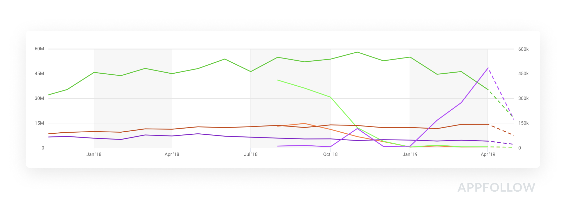The image size is (566, 207).
Task: Click the 600k right axis label
Action: click(x=523, y=49)
